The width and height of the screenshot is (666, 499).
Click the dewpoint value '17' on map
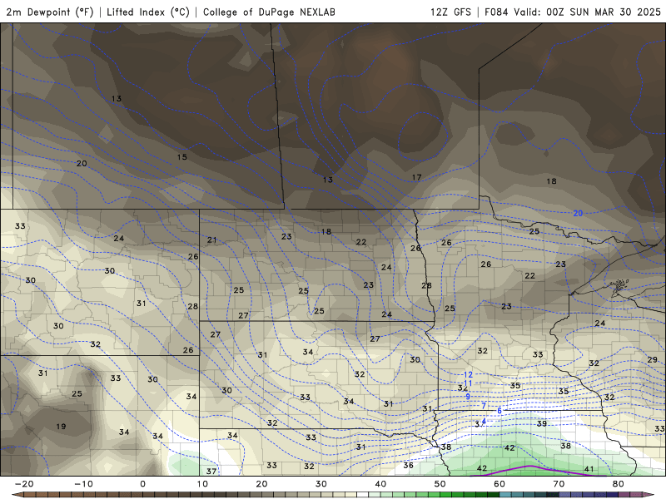[417, 177]
